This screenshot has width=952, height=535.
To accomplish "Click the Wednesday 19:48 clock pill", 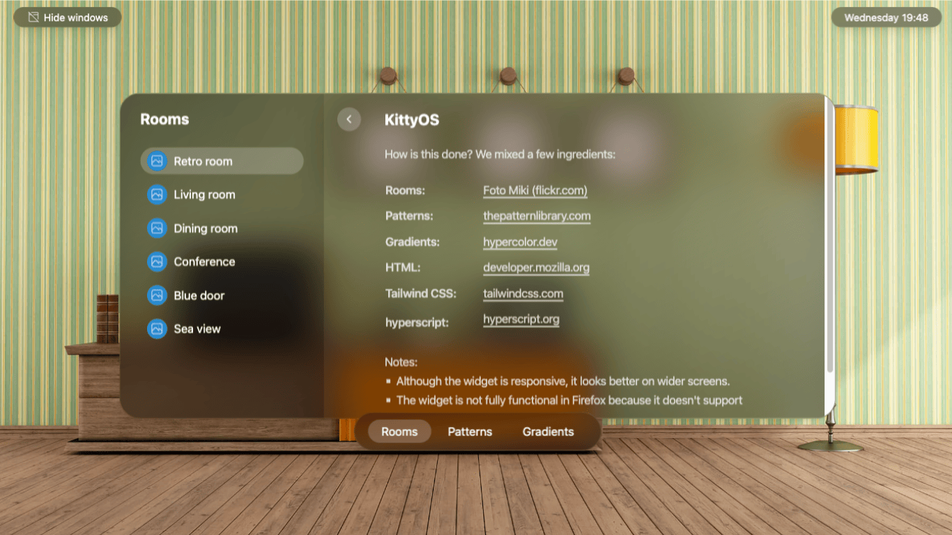I will 886,17.
